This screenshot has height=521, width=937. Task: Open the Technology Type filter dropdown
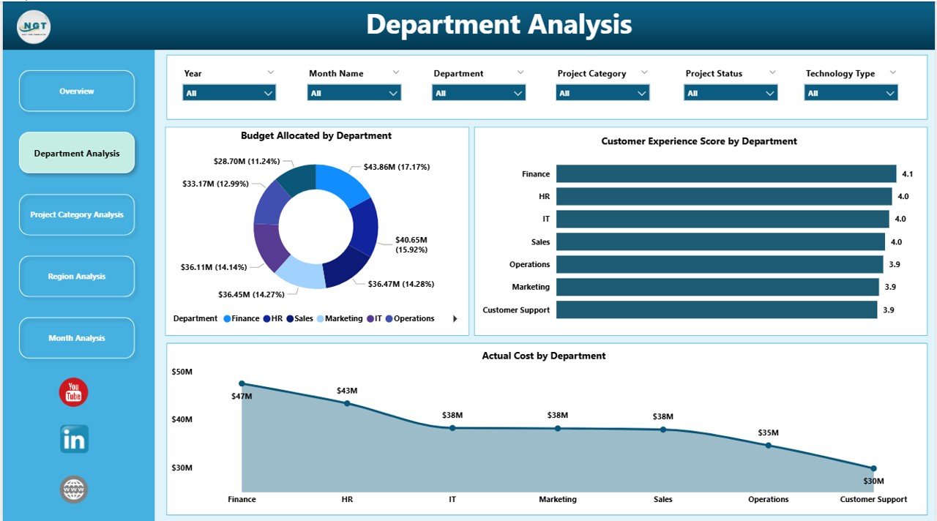point(892,93)
